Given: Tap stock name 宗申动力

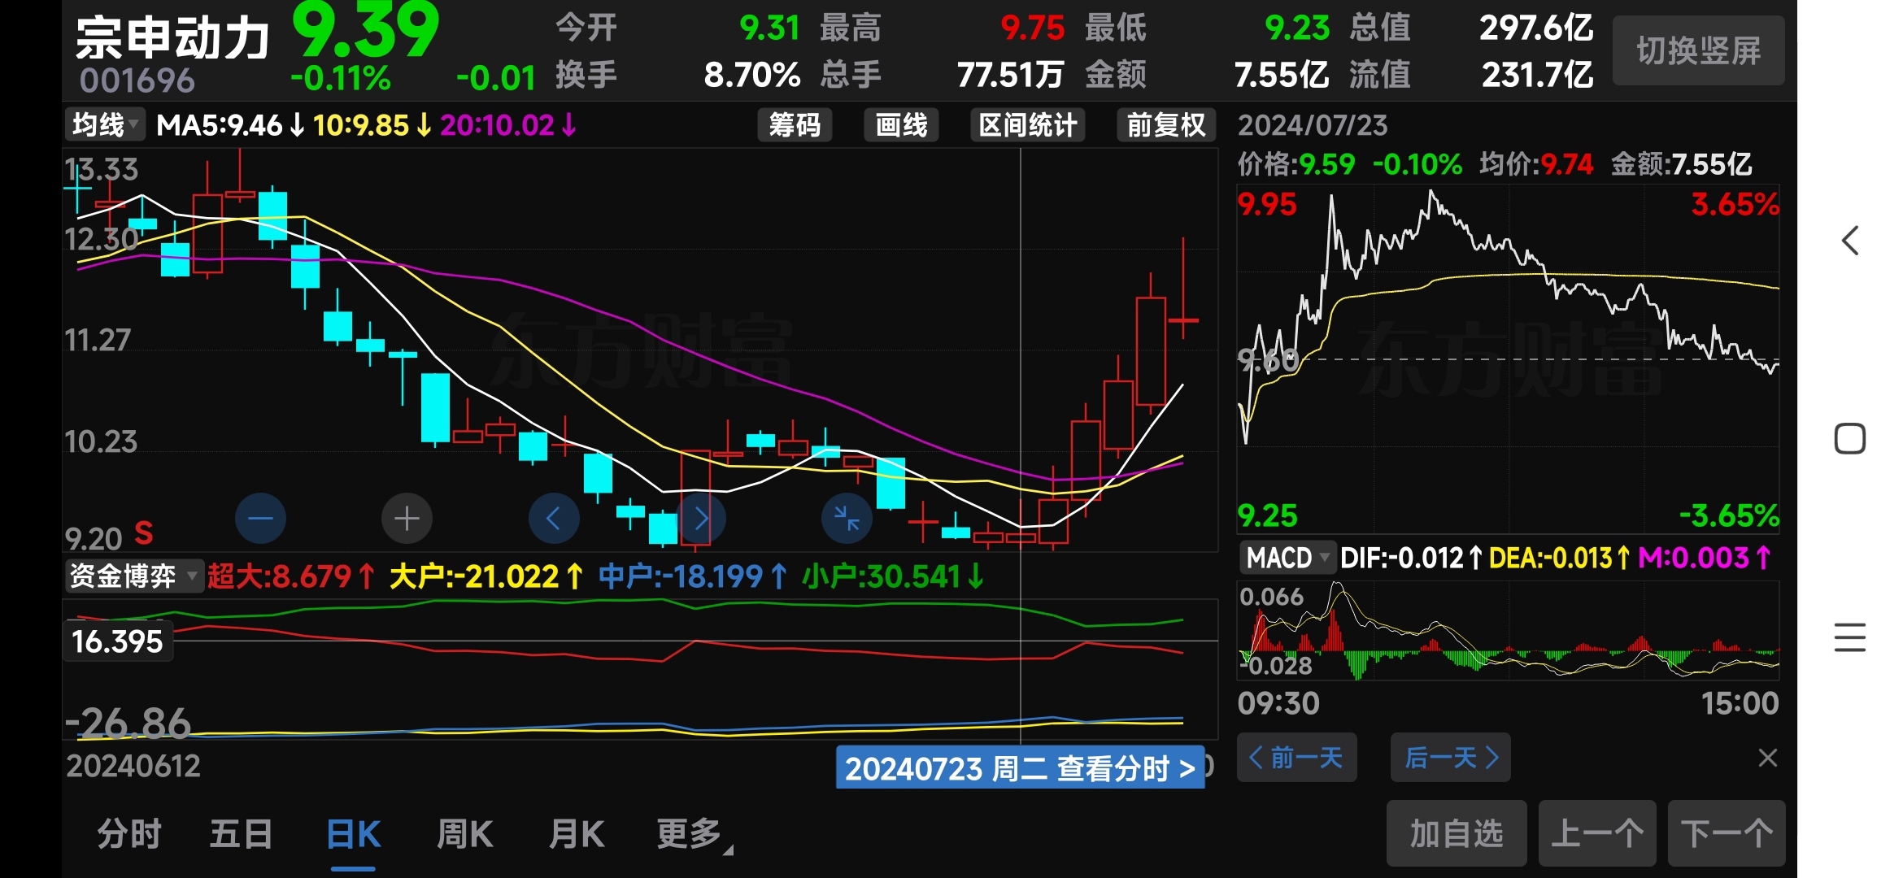Looking at the screenshot, I should pyautogui.click(x=172, y=37).
